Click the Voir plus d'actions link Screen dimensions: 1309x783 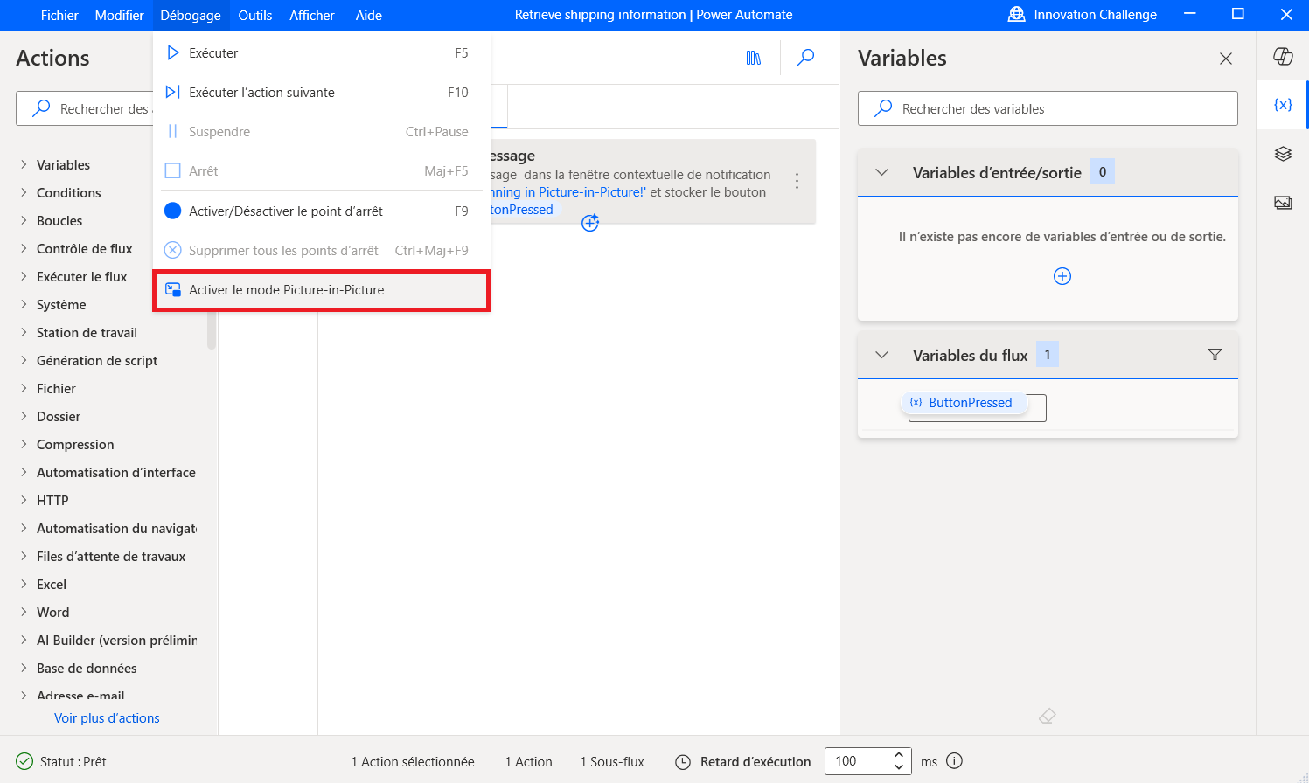(107, 718)
